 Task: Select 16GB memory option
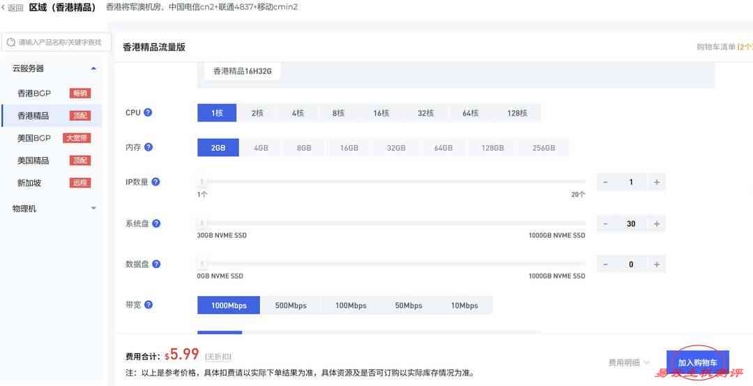(x=349, y=147)
